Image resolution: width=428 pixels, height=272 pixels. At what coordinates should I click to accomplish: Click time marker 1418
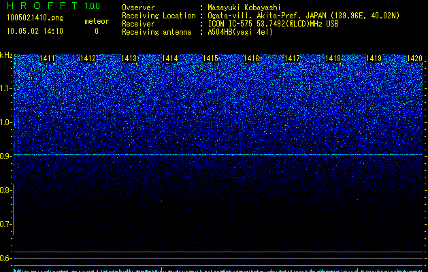pos(333,58)
